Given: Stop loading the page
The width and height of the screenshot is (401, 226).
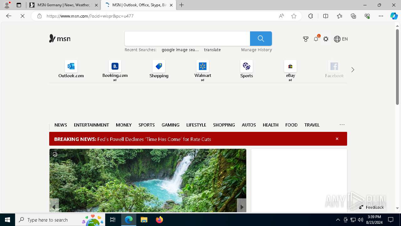Looking at the screenshot, I should coord(23,16).
